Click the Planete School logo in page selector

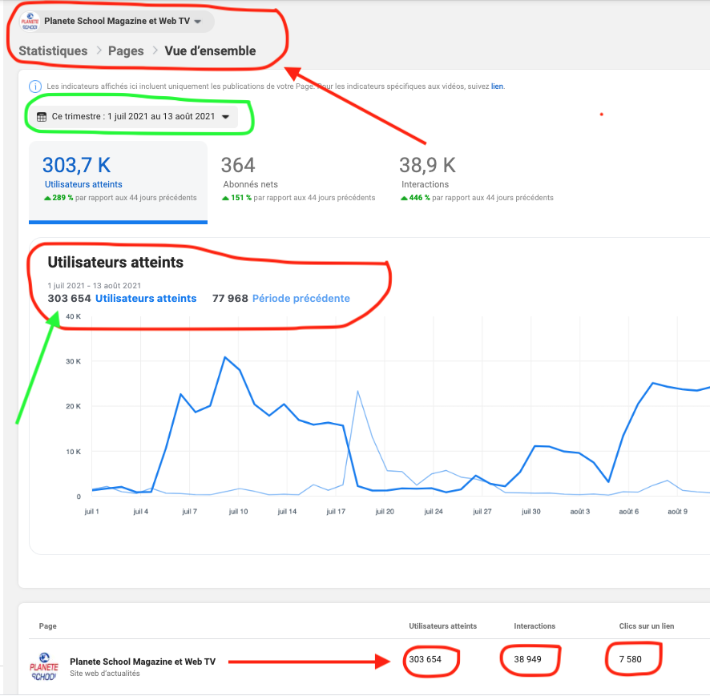coord(30,22)
